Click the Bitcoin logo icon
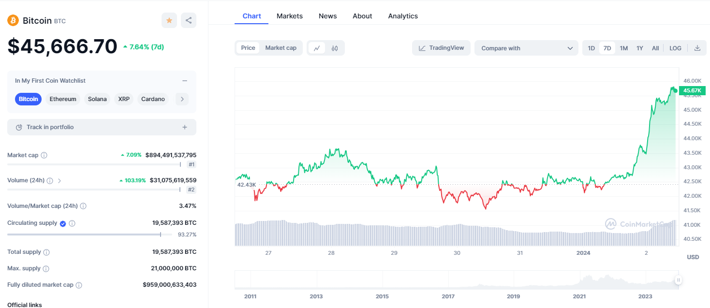This screenshot has width=710, height=308. pyautogui.click(x=13, y=20)
